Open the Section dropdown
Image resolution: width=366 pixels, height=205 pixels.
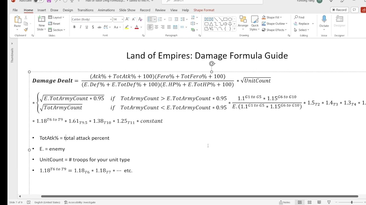[57, 30]
